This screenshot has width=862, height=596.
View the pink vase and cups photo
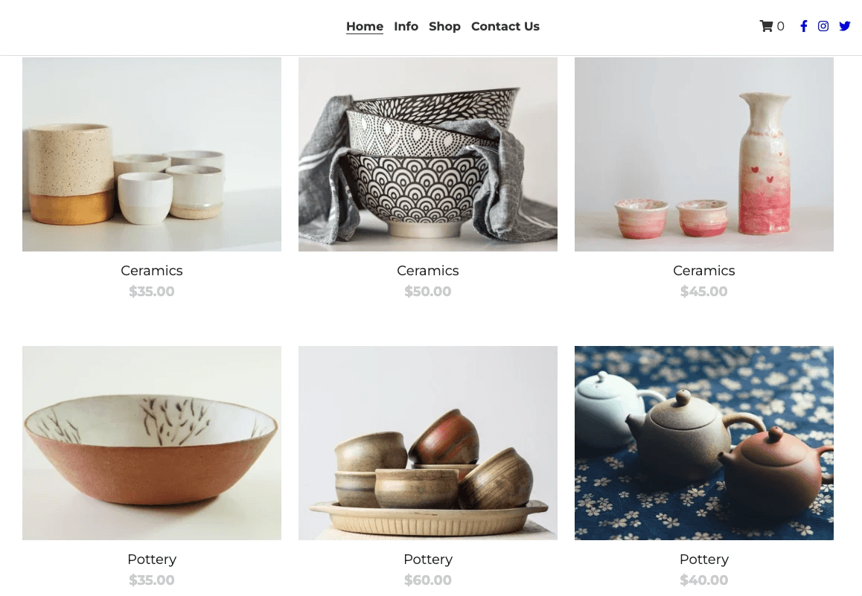(x=703, y=154)
